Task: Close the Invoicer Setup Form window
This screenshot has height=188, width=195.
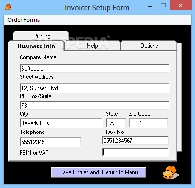Action: [180, 5]
